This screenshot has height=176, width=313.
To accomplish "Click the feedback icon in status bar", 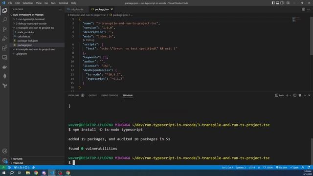I will (x=303, y=167).
